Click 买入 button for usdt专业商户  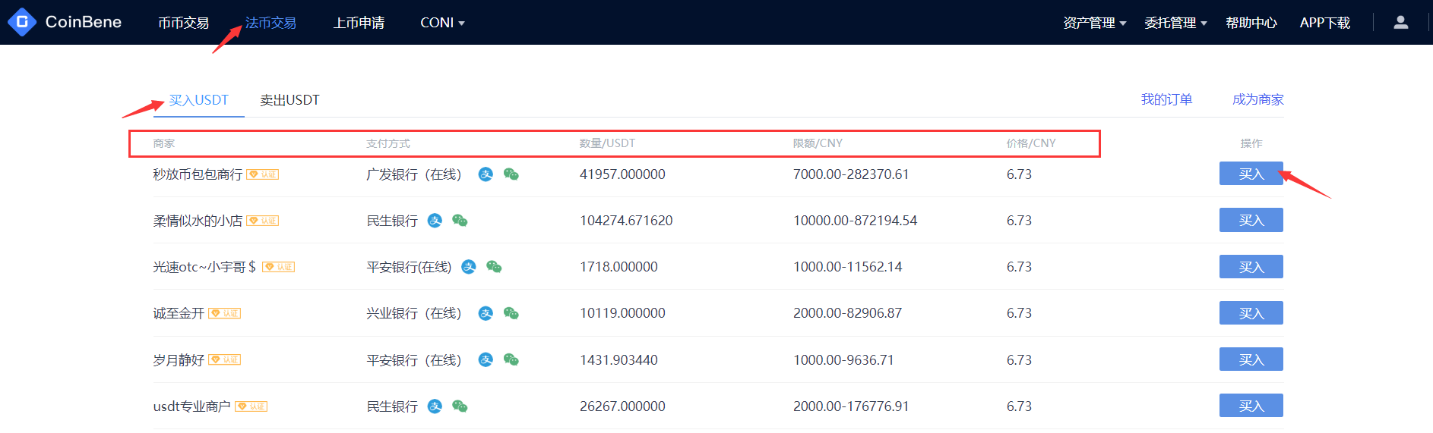(1251, 406)
